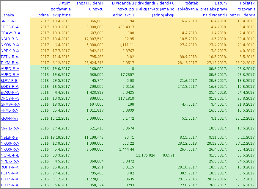Open the KRJN-R-A ticker link
The image size is (258, 189).
click(x=9, y=118)
